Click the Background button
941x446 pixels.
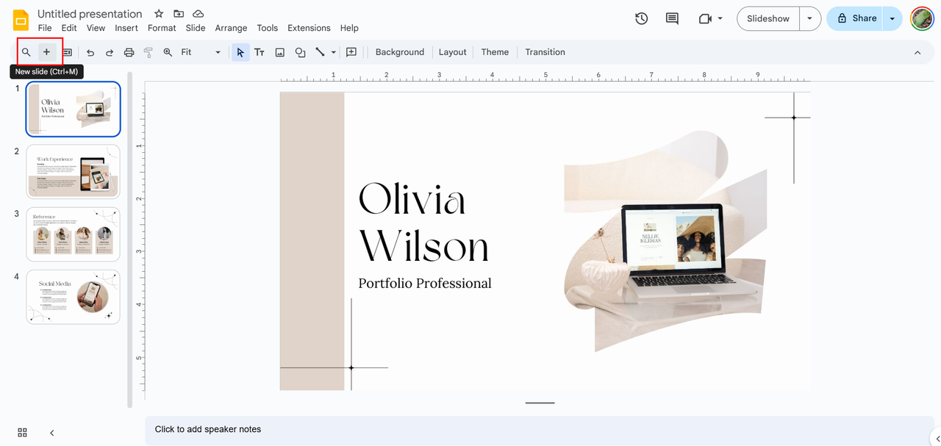(x=400, y=52)
